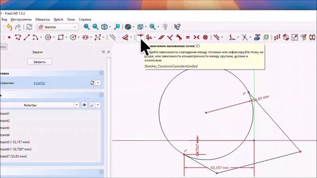Select the Circle tool

(48, 38)
